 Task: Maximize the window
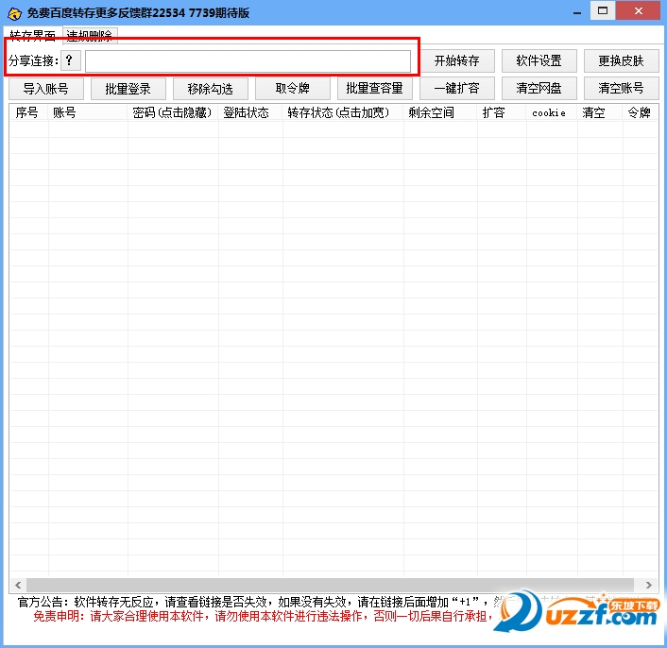[x=603, y=10]
